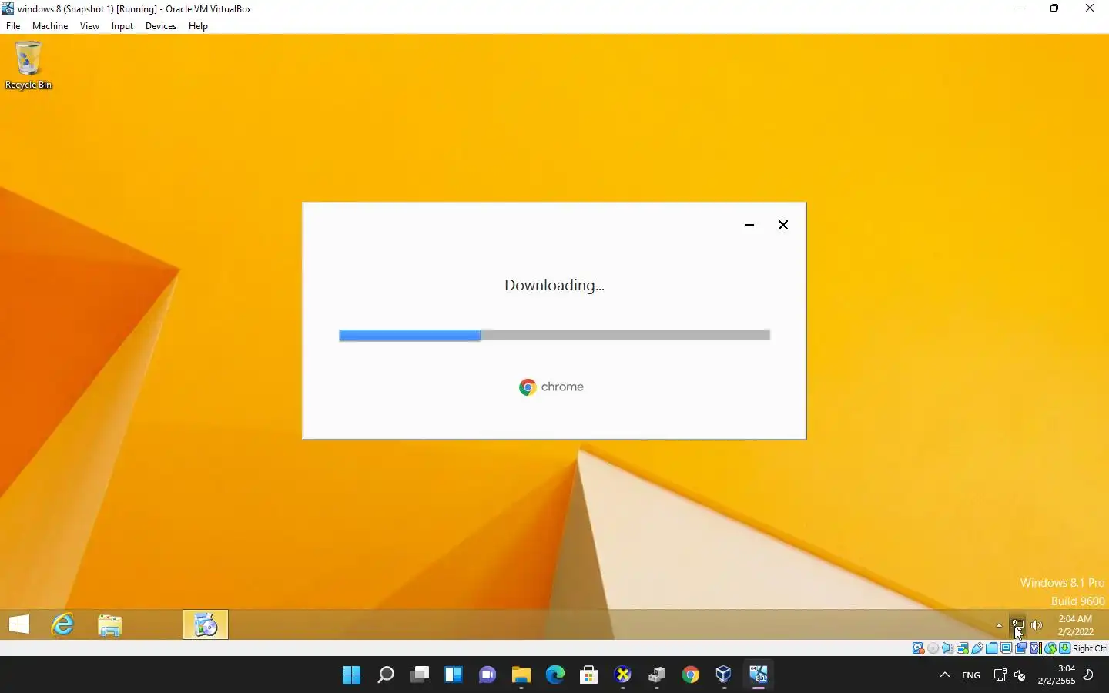Screen dimensions: 1109x693
Task: Click the VirtualBox display indicator
Action: click(1006, 648)
